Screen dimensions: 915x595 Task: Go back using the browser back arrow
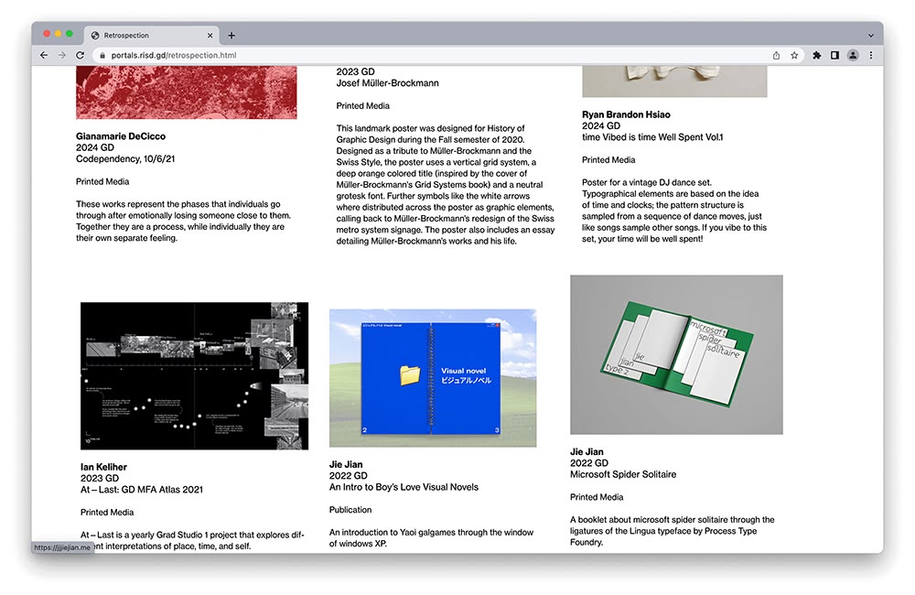(44, 55)
